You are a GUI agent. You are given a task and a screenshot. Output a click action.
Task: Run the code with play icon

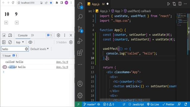[x=168, y=4]
